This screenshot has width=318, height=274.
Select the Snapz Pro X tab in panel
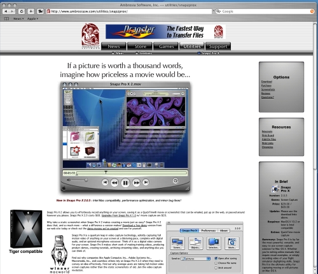pos(190,231)
